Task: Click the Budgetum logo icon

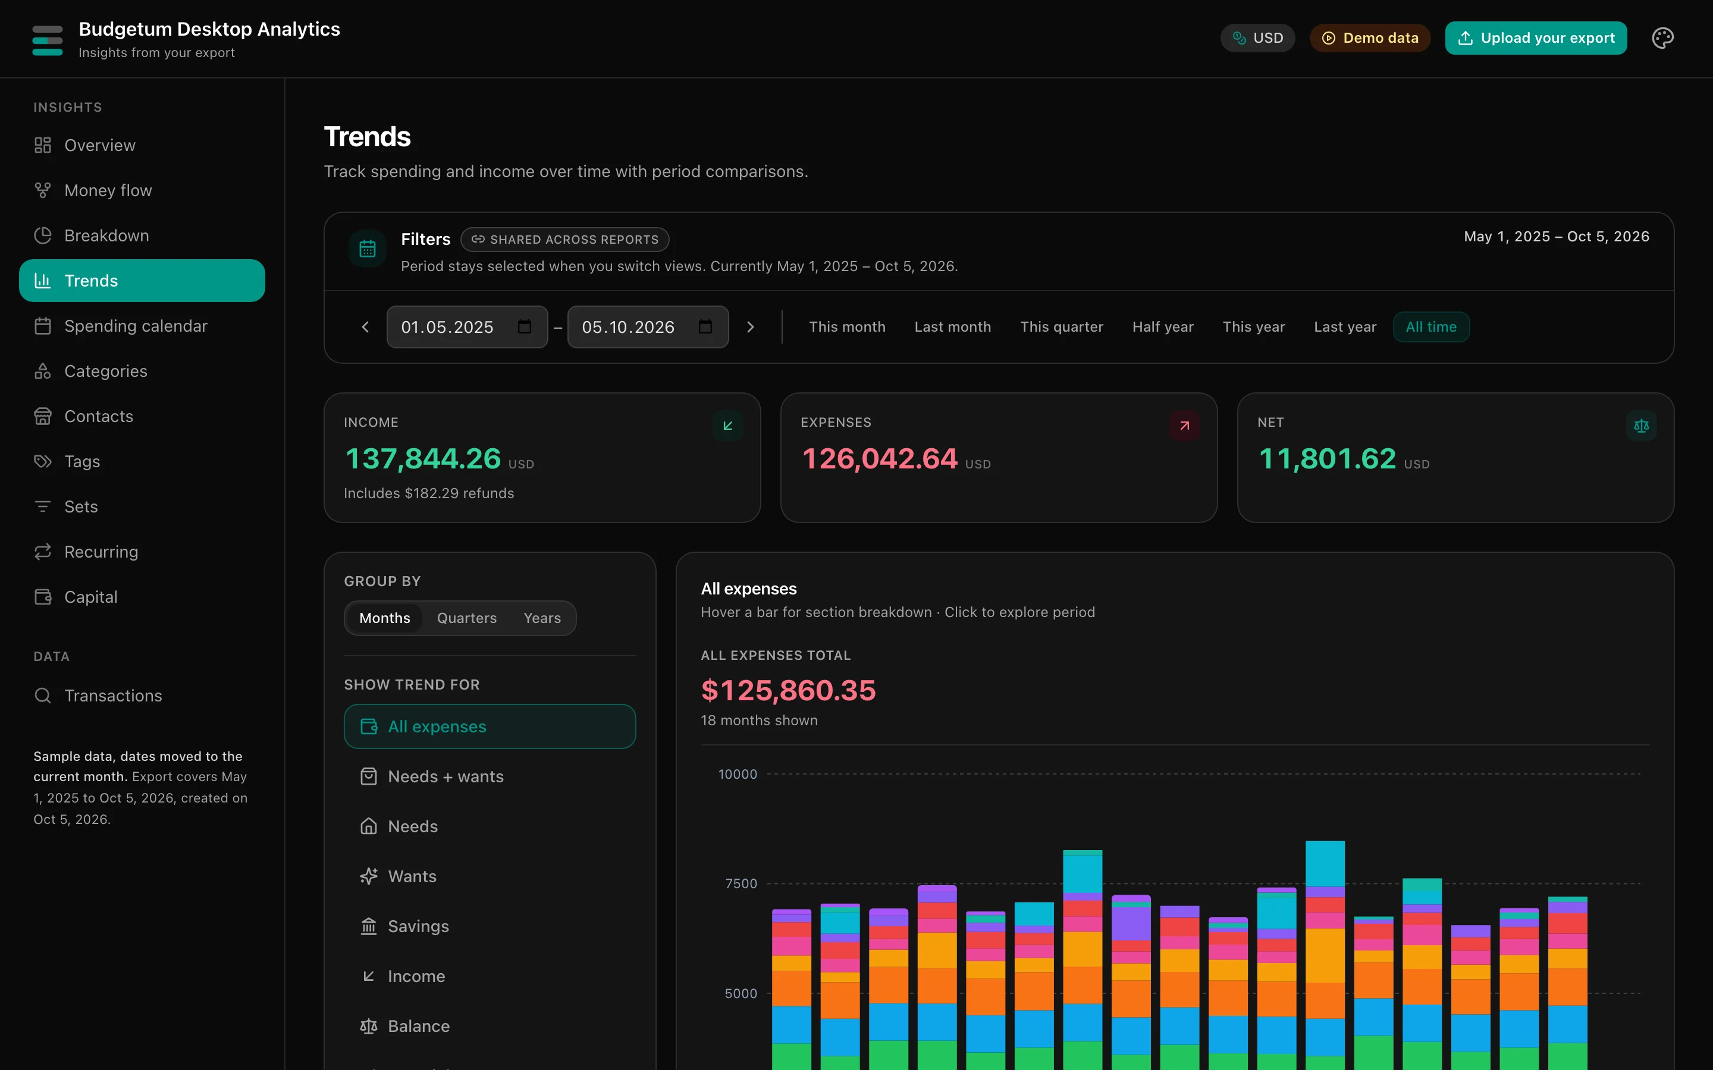Action: pos(48,40)
